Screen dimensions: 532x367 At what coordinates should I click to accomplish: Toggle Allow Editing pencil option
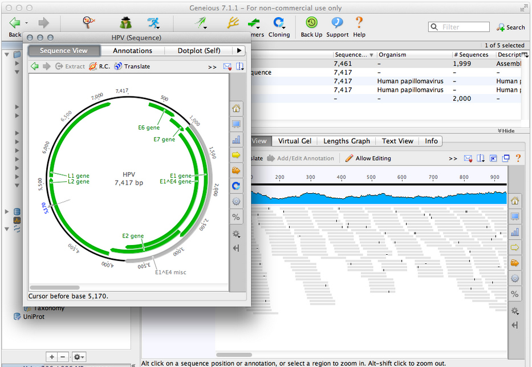[368, 158]
